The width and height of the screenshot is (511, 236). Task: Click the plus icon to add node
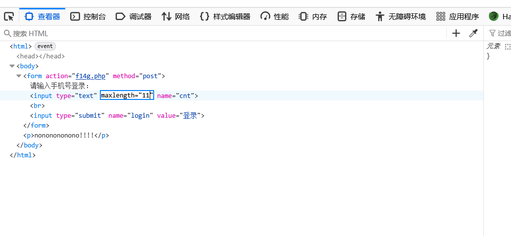[456, 33]
